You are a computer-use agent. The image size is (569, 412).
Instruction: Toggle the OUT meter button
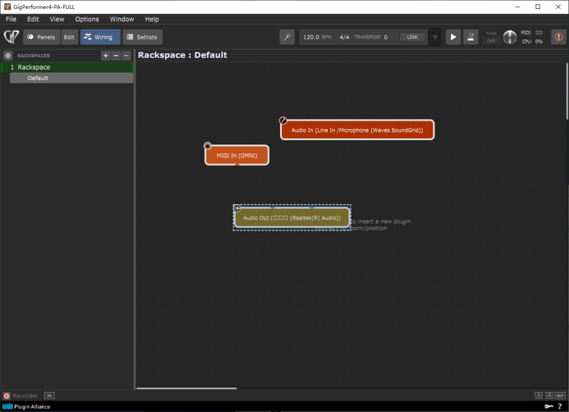[560, 395]
